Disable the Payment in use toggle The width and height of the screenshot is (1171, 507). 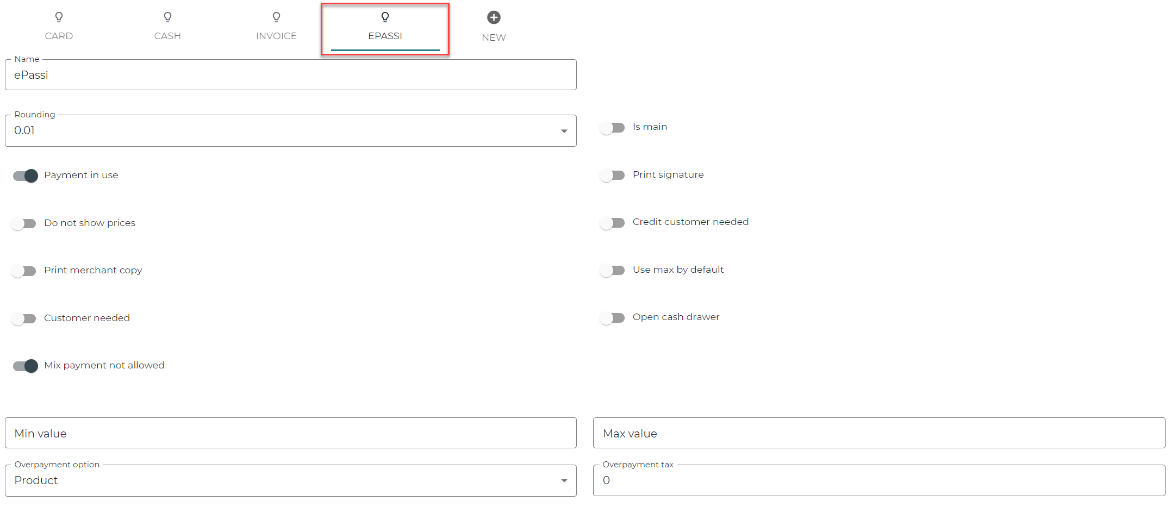pyautogui.click(x=25, y=176)
